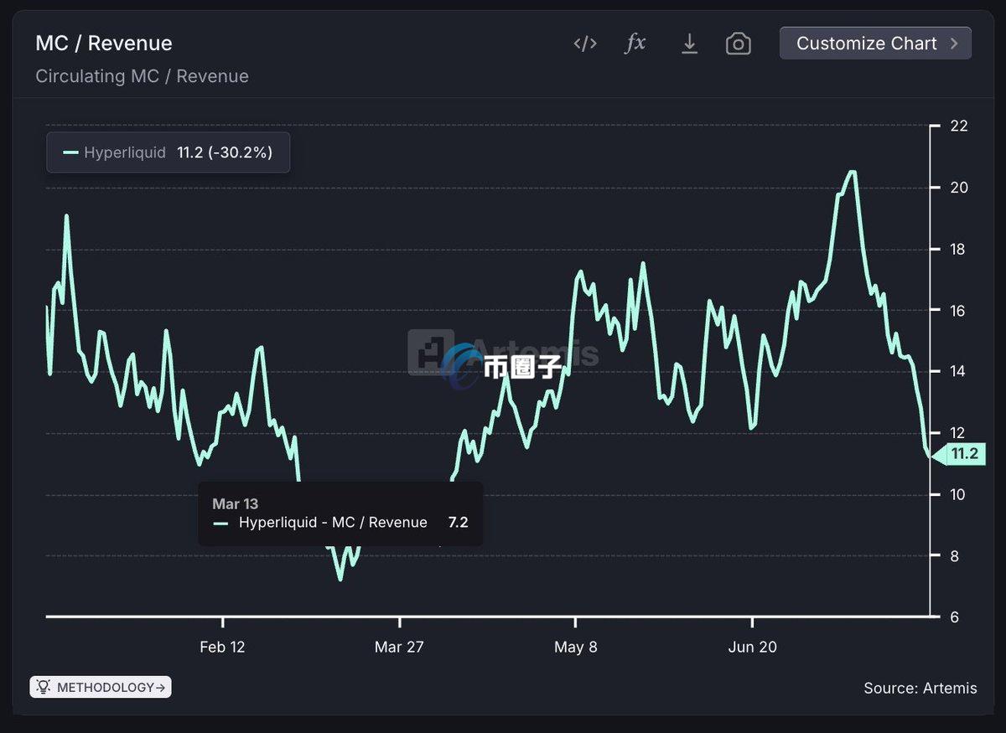
Task: Click the Mar 13 tooltip box
Action: tap(340, 514)
